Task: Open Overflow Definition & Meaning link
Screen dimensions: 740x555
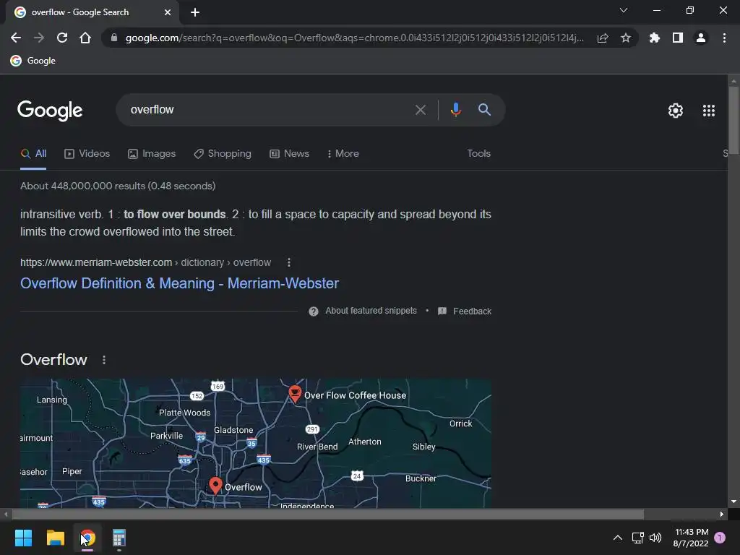Action: [179, 283]
